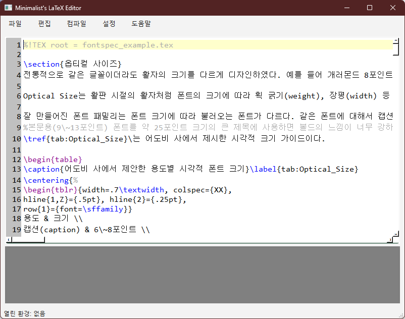Click \label{tab:Optical_Size} on line 13
405x319 pixels.
coord(304,169)
